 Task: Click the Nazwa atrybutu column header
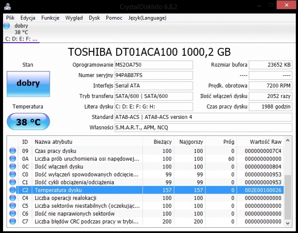(x=87, y=142)
